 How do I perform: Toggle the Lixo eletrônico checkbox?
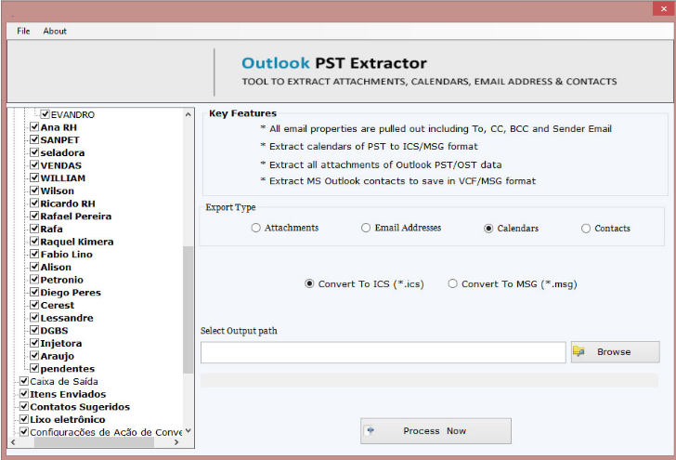pyautogui.click(x=24, y=419)
